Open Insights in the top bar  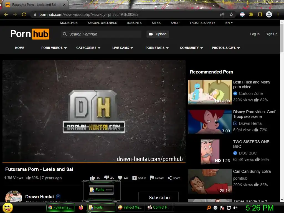coord(135,23)
